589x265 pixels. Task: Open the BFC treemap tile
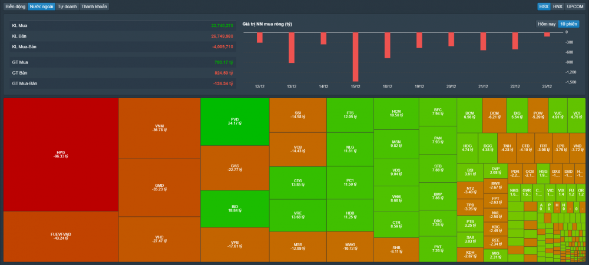tap(438, 112)
